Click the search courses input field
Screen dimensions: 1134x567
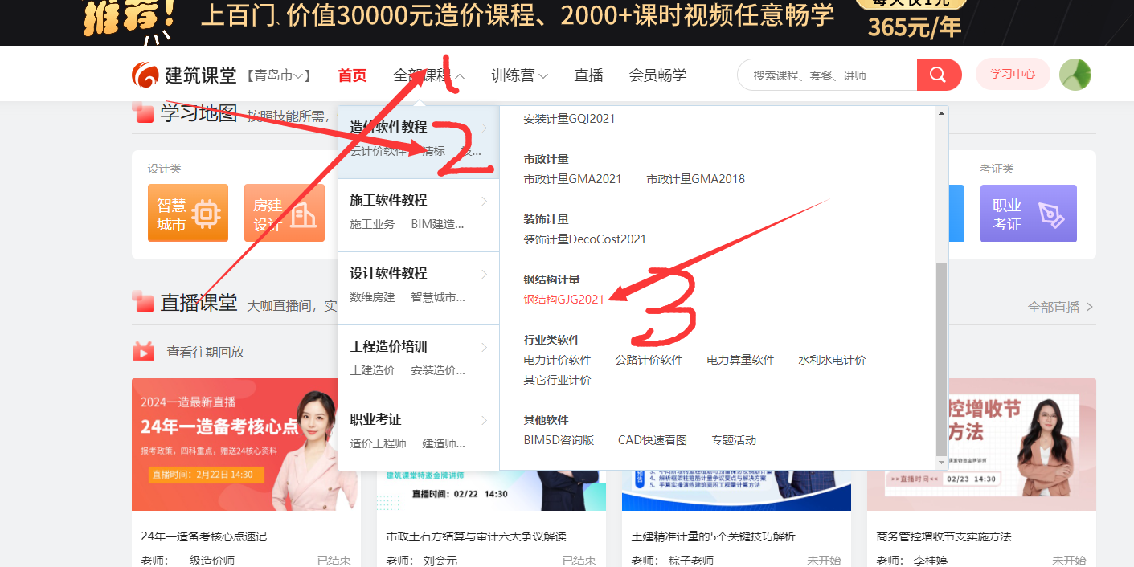coord(827,75)
